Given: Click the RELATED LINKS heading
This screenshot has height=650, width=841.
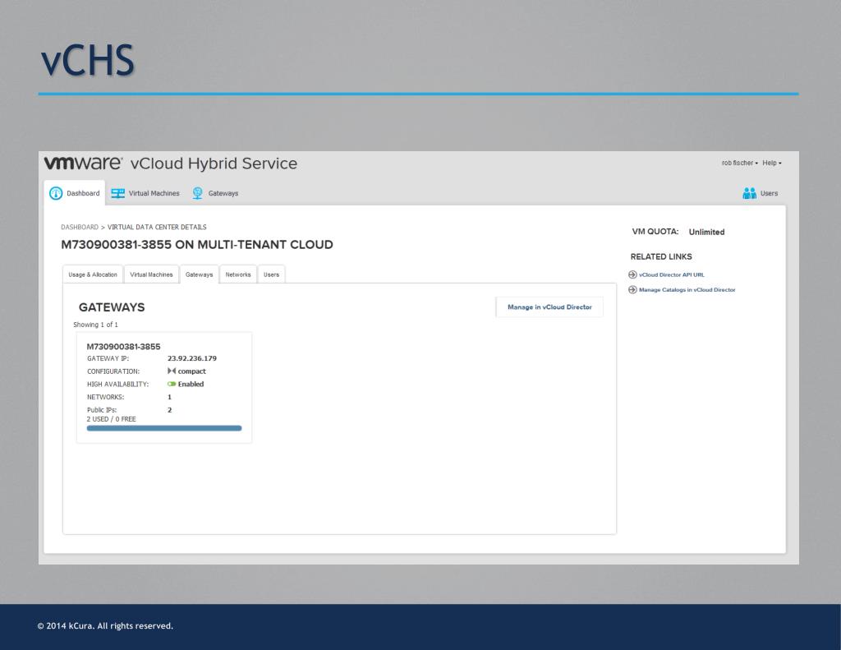Looking at the screenshot, I should point(661,256).
